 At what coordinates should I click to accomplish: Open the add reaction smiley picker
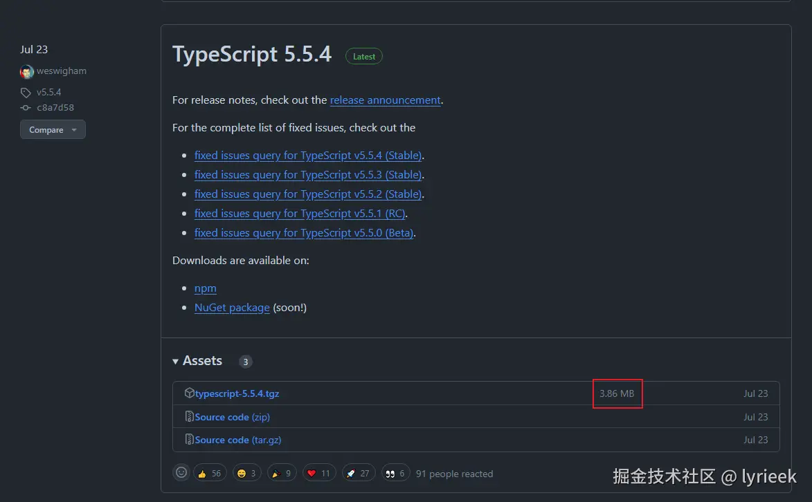181,472
